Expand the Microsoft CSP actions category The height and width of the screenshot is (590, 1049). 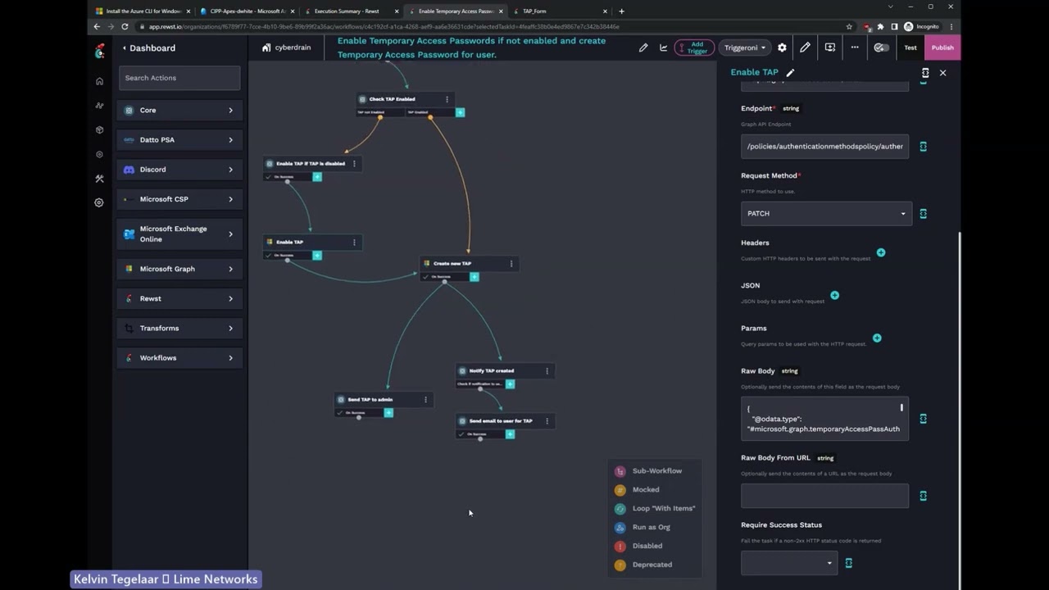[x=179, y=199]
